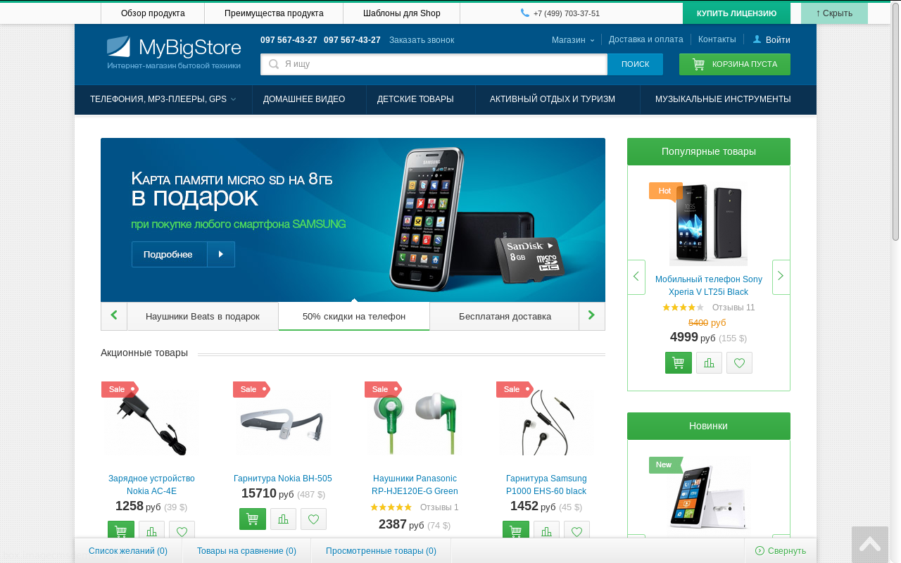Switch to Наушники Beats в подарок slide tab
This screenshot has height=563, width=901.
(x=203, y=316)
